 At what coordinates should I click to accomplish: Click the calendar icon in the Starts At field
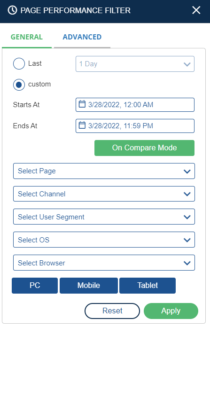click(x=82, y=104)
